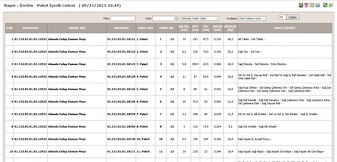Open the Sıralama sort-order dropdown

(x=252, y=18)
